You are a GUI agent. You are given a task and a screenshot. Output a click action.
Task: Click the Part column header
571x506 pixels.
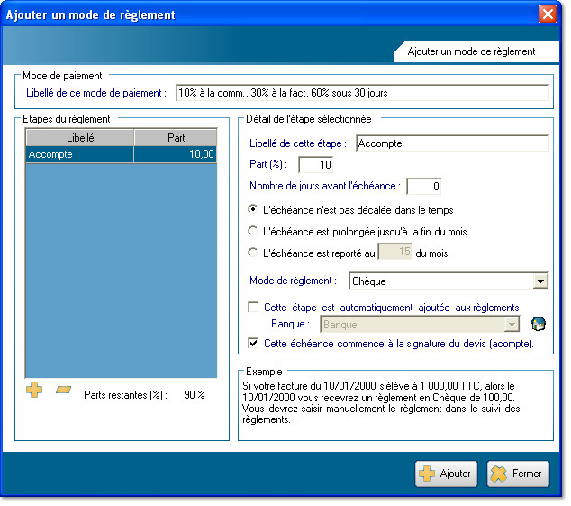tap(176, 138)
